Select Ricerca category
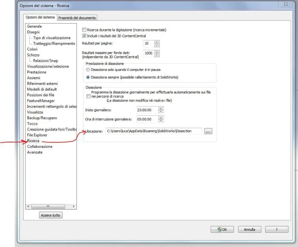The image size is (298, 247). click(33, 141)
